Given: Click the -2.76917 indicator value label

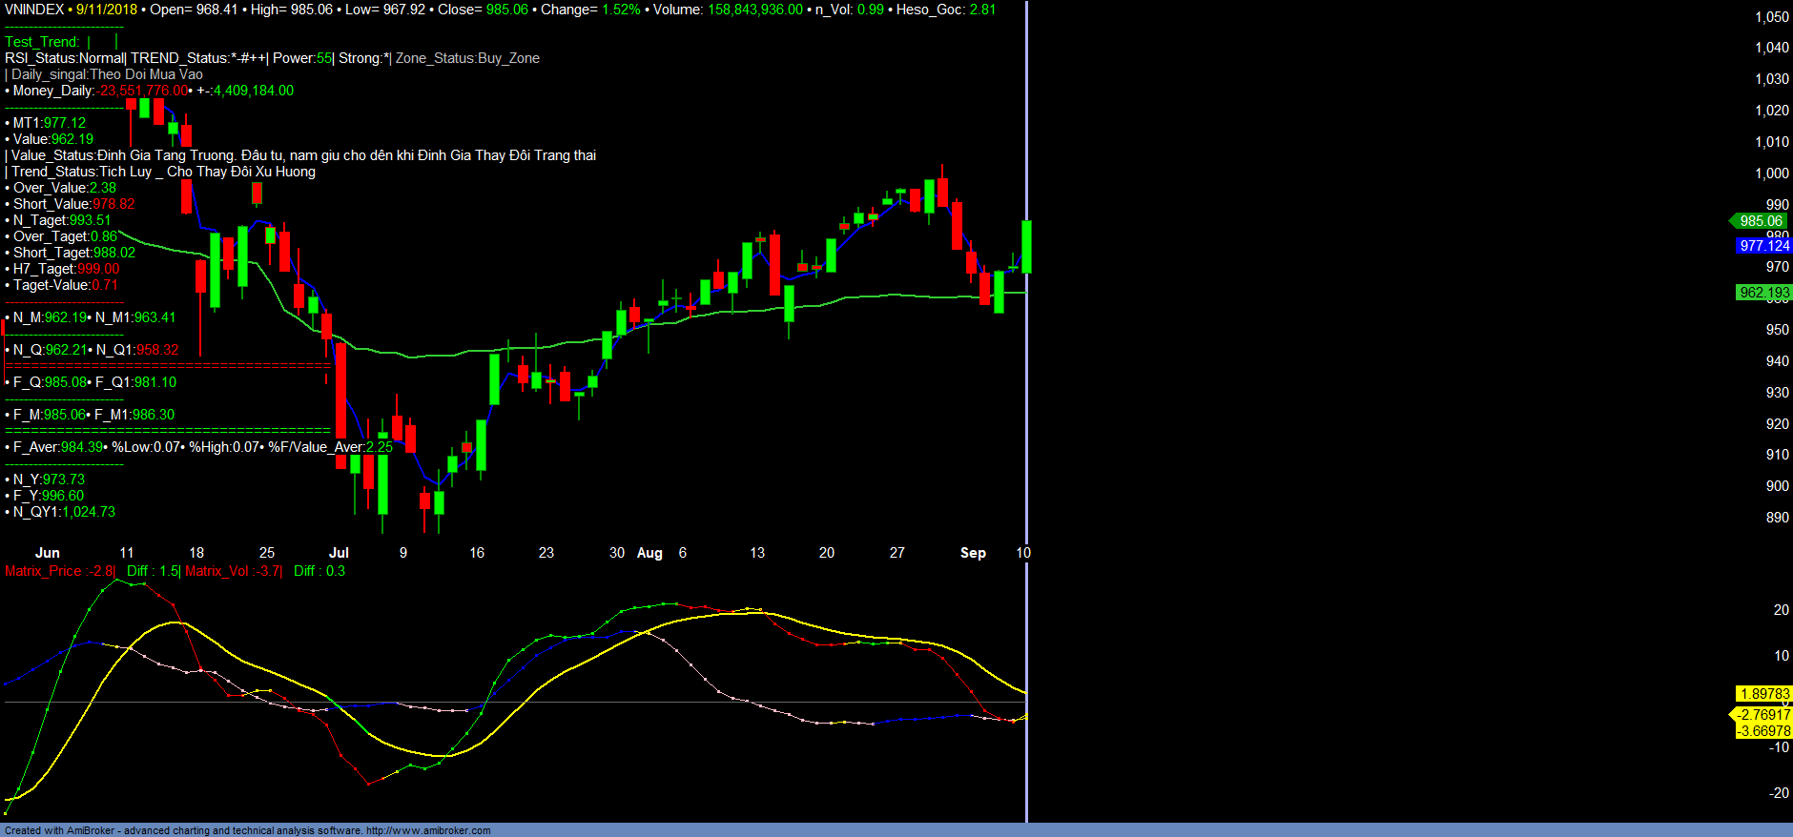Looking at the screenshot, I should click(x=1763, y=714).
